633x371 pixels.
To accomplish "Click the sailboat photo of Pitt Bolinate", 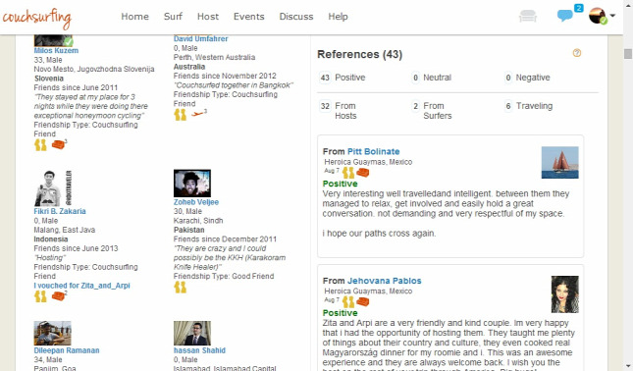I will pos(560,162).
